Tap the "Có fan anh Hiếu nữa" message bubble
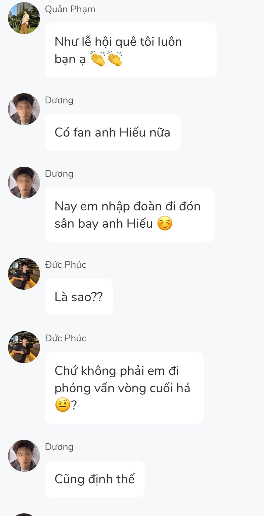264x516 pixels. (x=112, y=132)
